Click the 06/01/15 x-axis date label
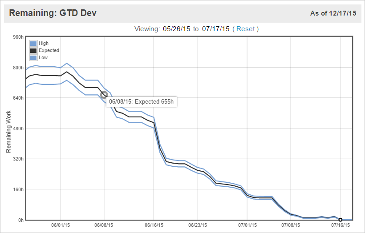The height and width of the screenshot is (233, 365). click(60, 225)
